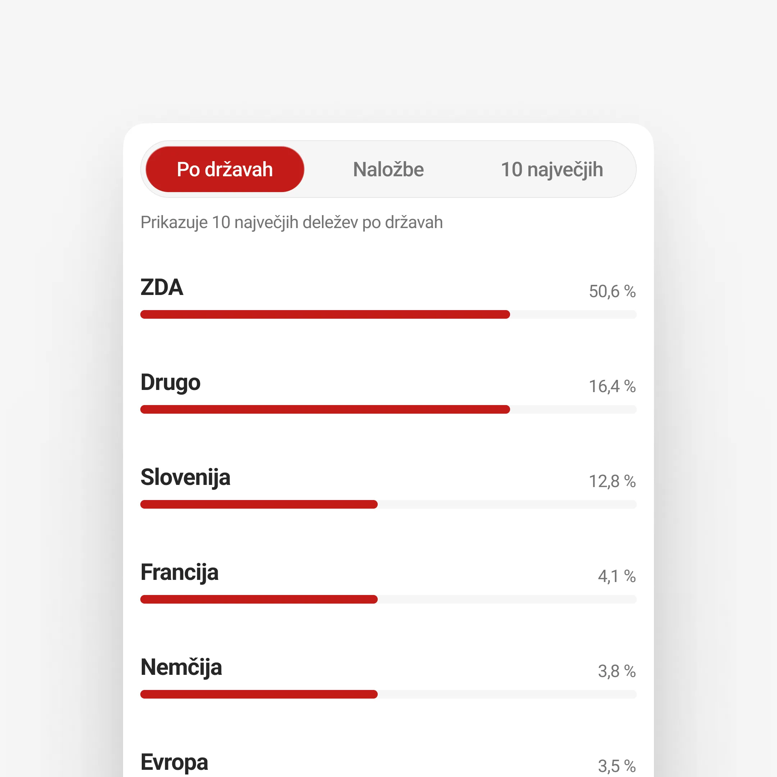The height and width of the screenshot is (777, 777).
Task: Click the 12,8 % value
Action: [x=612, y=481]
